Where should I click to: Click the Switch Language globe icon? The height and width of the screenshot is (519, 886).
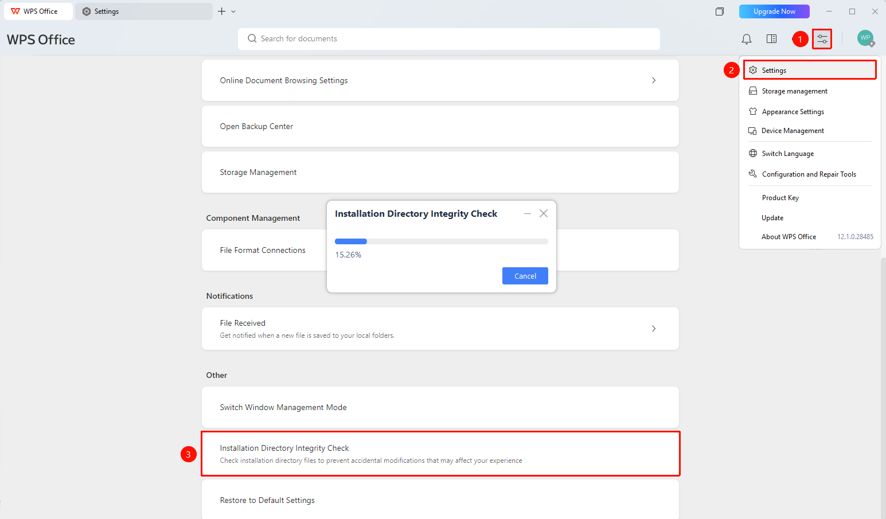coord(753,153)
